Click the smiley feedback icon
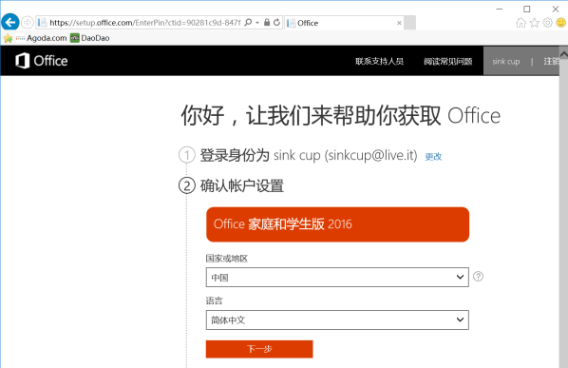Image resolution: width=568 pixels, height=368 pixels. pos(560,23)
